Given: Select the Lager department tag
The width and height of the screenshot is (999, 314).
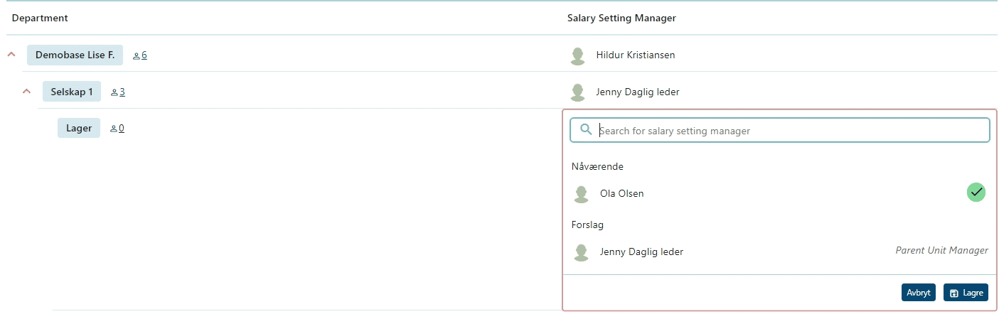Looking at the screenshot, I should [x=79, y=129].
